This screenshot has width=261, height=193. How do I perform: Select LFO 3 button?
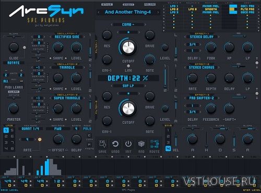pos(6,142)
